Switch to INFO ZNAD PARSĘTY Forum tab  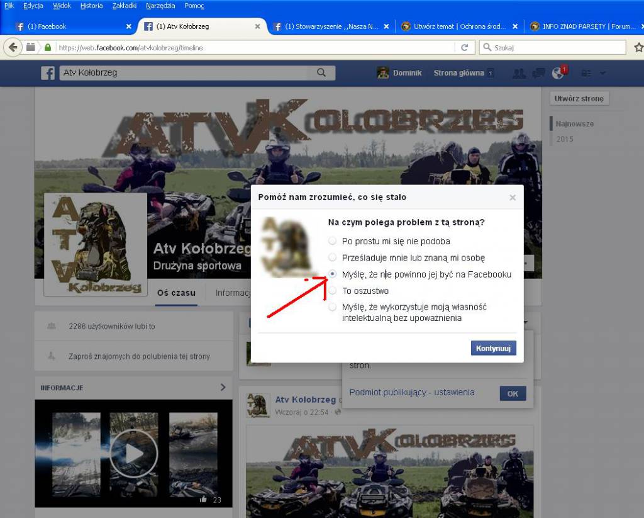pyautogui.click(x=586, y=26)
